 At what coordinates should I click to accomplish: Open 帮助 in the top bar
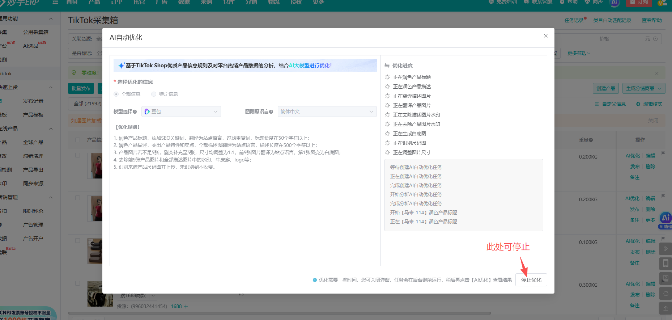569,2
